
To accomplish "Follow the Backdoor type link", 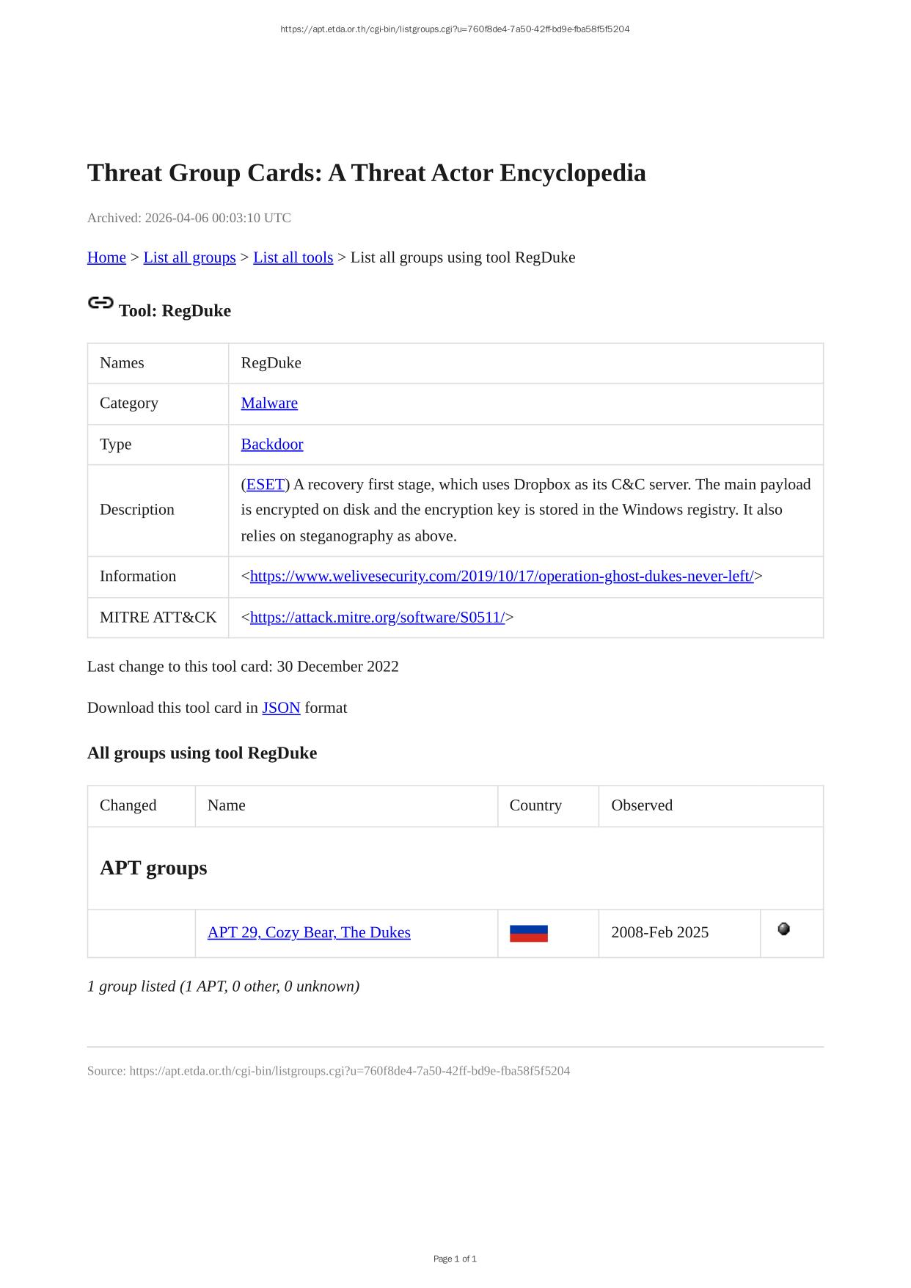I will pyautogui.click(x=271, y=444).
